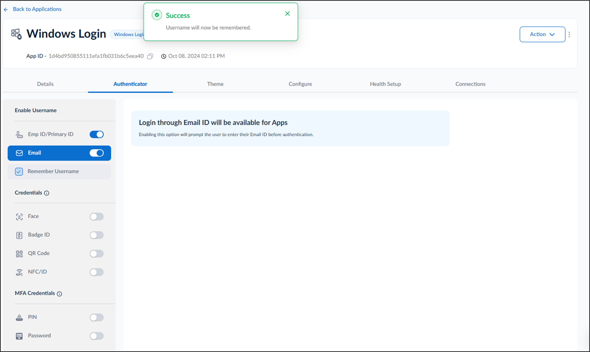The image size is (590, 352).
Task: Click the Emp ID/Primary ID icon
Action: tap(19, 134)
